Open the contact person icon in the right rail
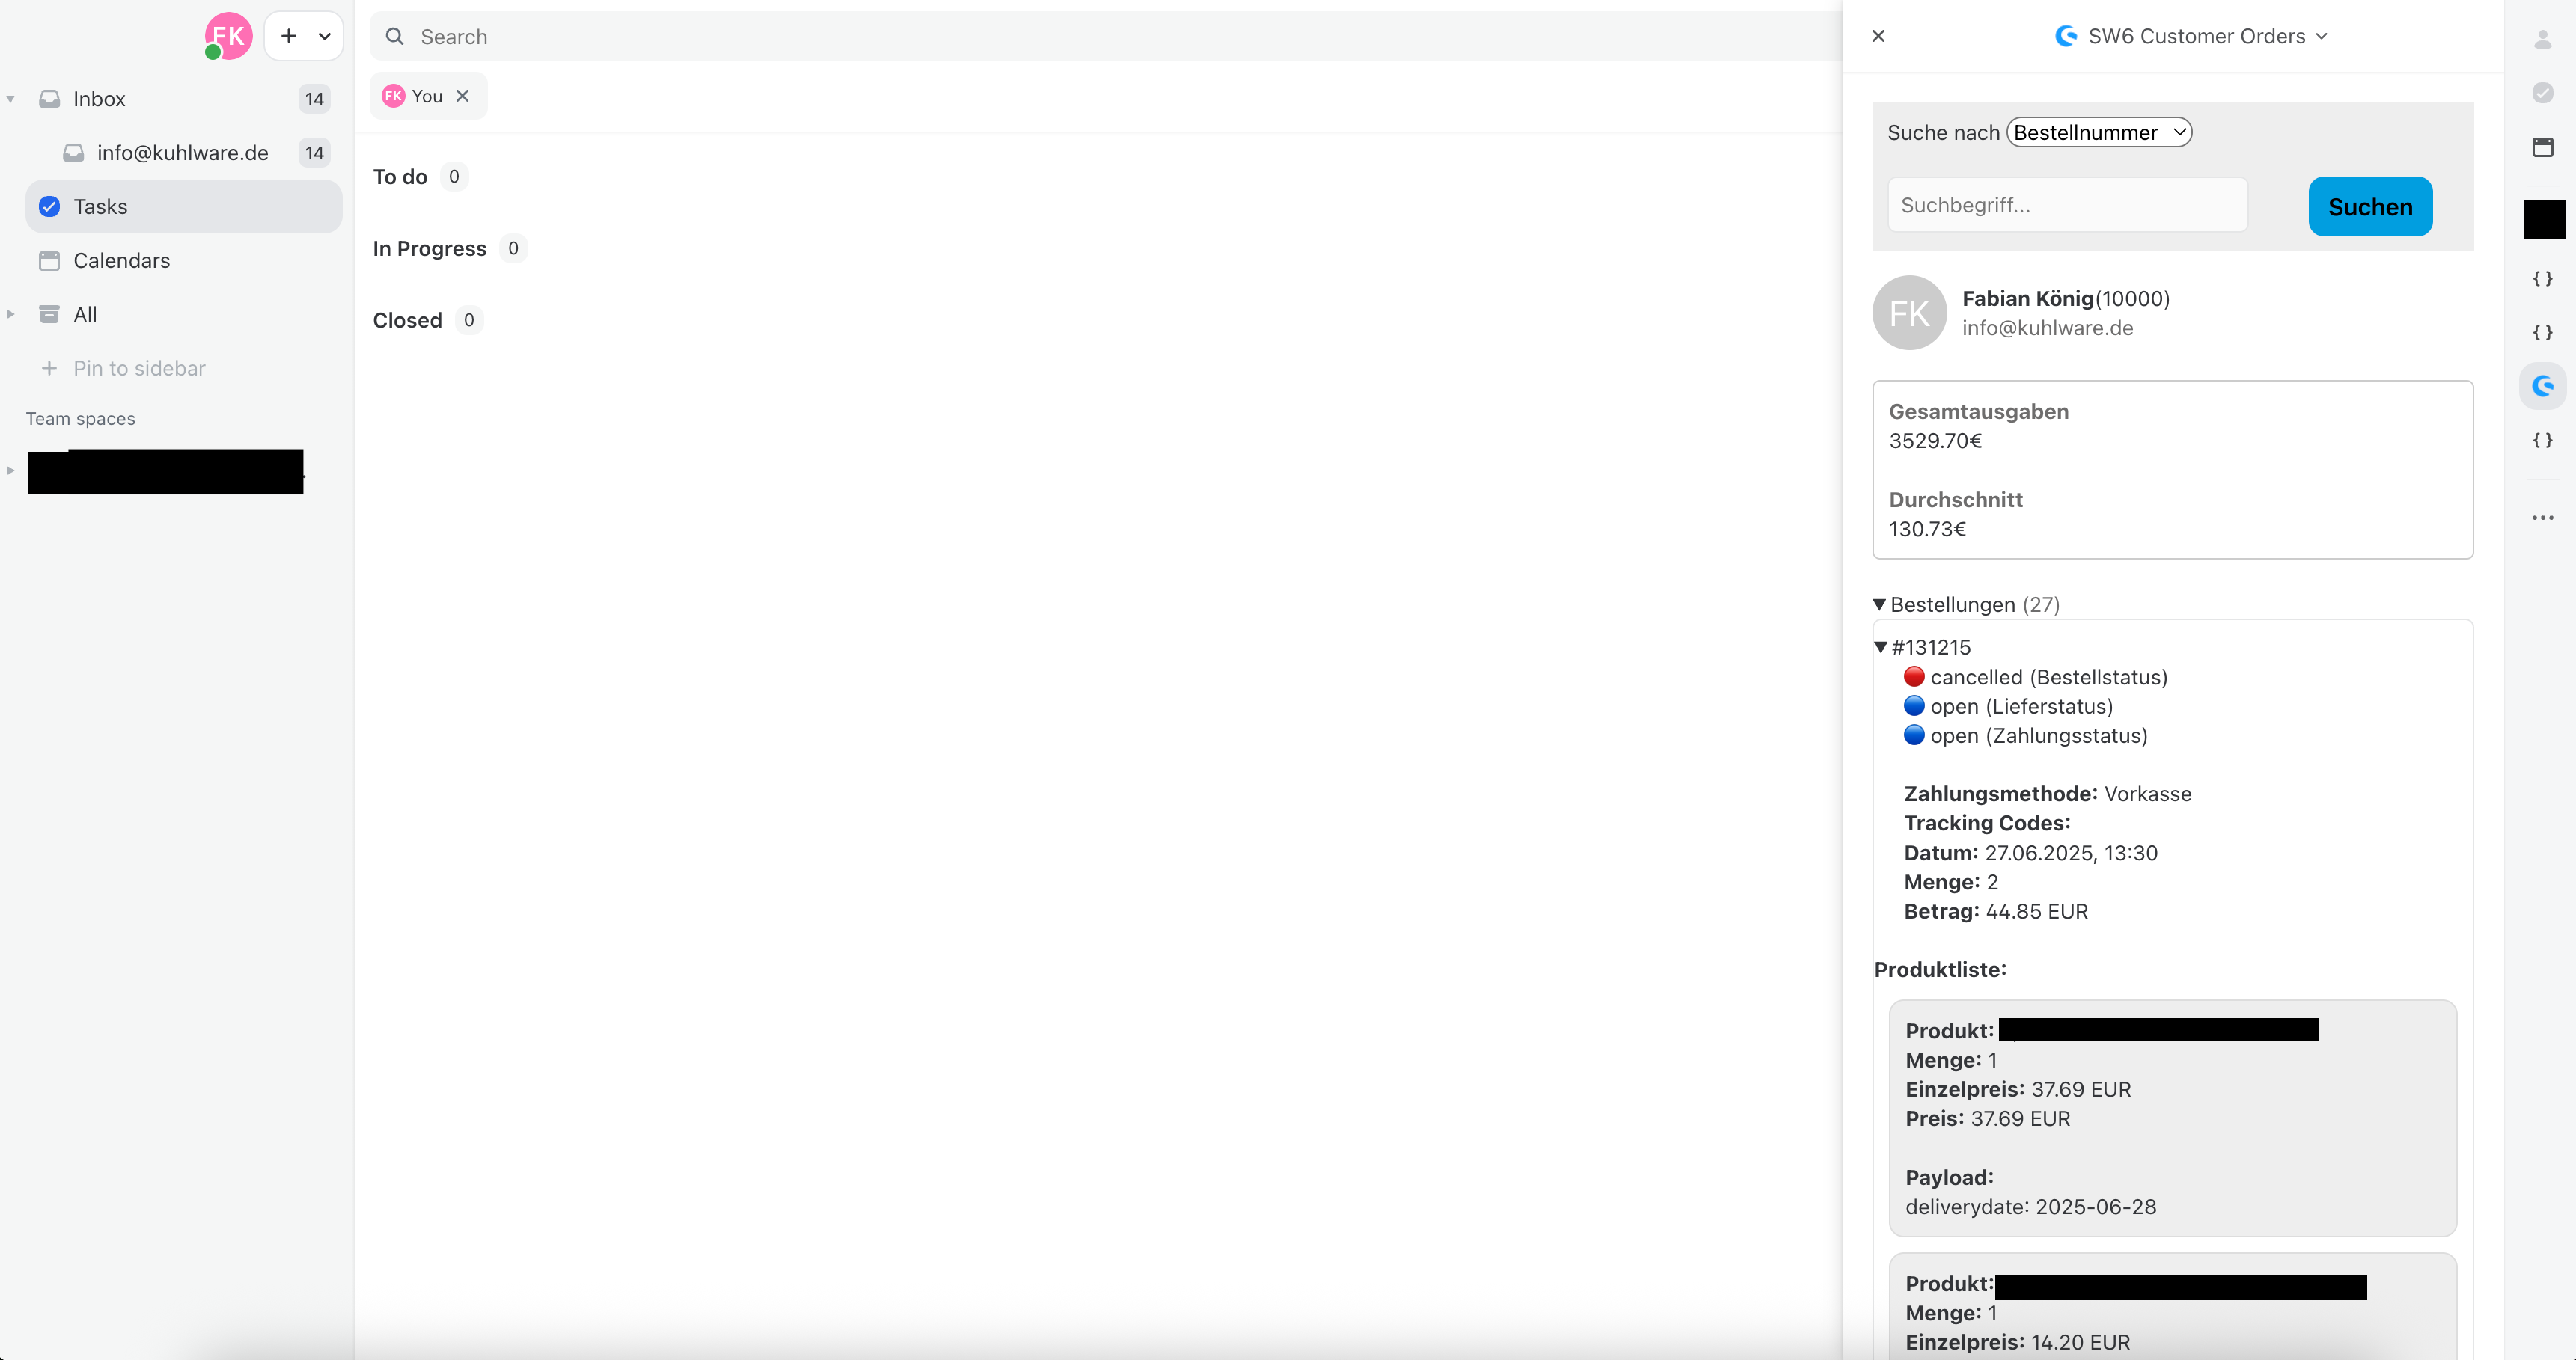Screen dimensions: 2576x1360 pos(2543,39)
